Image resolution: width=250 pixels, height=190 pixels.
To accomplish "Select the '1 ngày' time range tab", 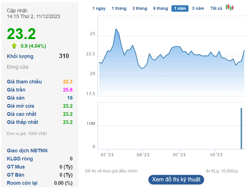I will pos(99,8).
